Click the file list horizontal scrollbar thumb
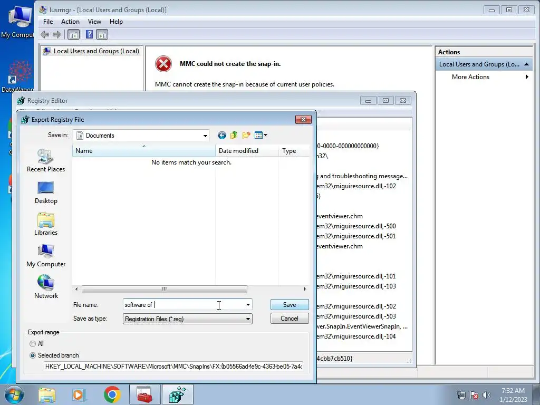 pyautogui.click(x=165, y=289)
